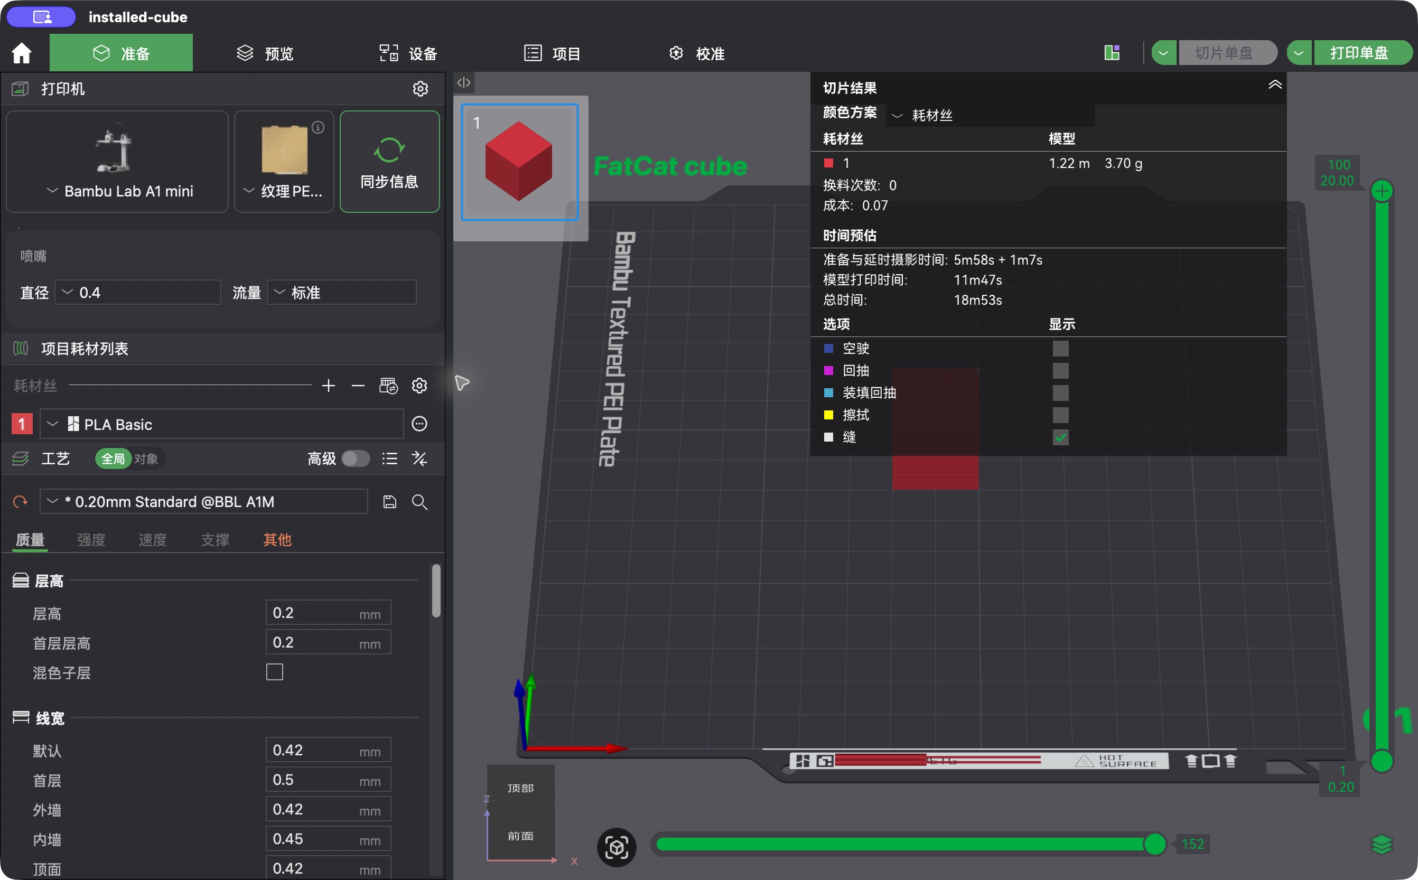The width and height of the screenshot is (1418, 880).
Task: Click the pointer tool icon at sidebar edge
Action: [462, 382]
